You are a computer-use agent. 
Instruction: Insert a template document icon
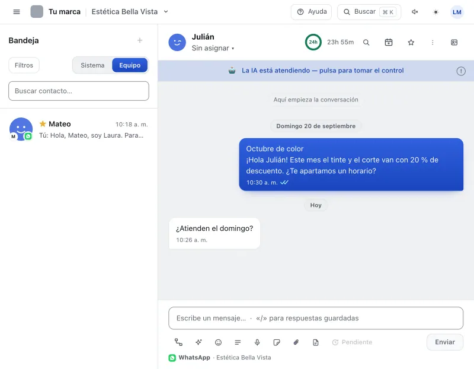(316, 342)
